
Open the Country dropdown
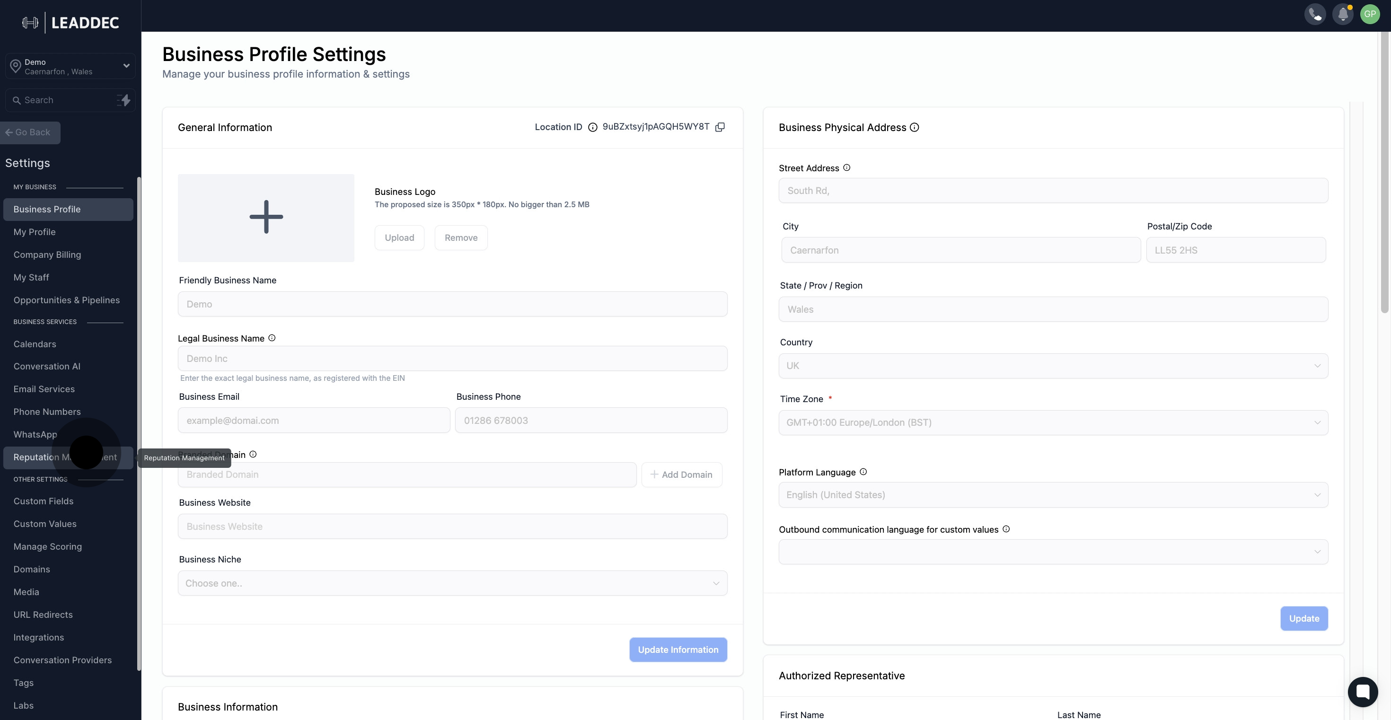click(1053, 366)
